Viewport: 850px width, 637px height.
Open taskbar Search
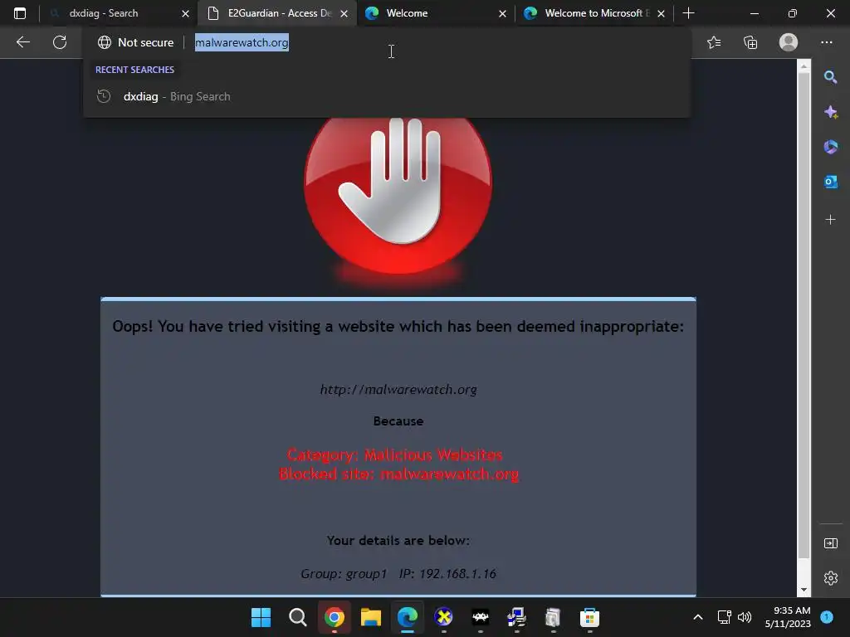tap(298, 617)
